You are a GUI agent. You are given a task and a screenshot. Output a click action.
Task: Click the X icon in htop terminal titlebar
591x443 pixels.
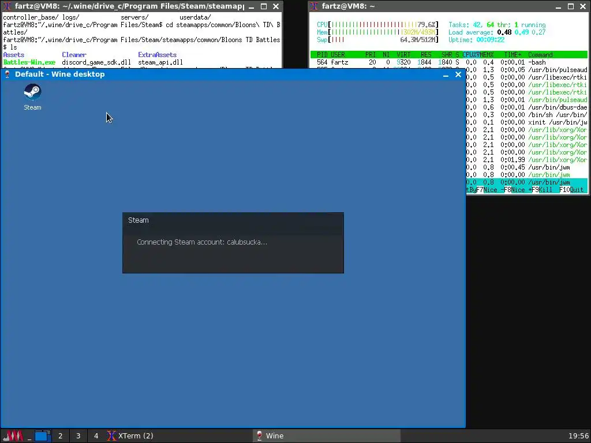[315, 6]
